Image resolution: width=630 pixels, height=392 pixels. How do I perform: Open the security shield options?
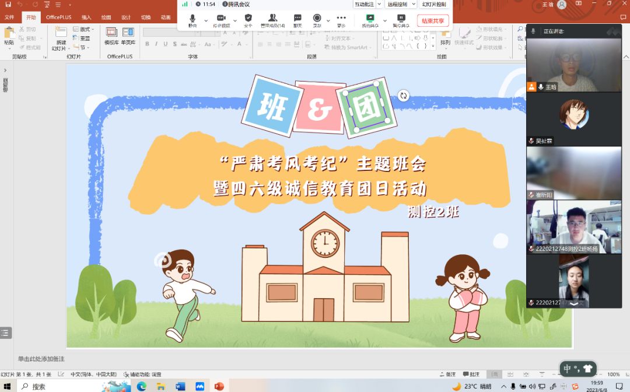(249, 20)
